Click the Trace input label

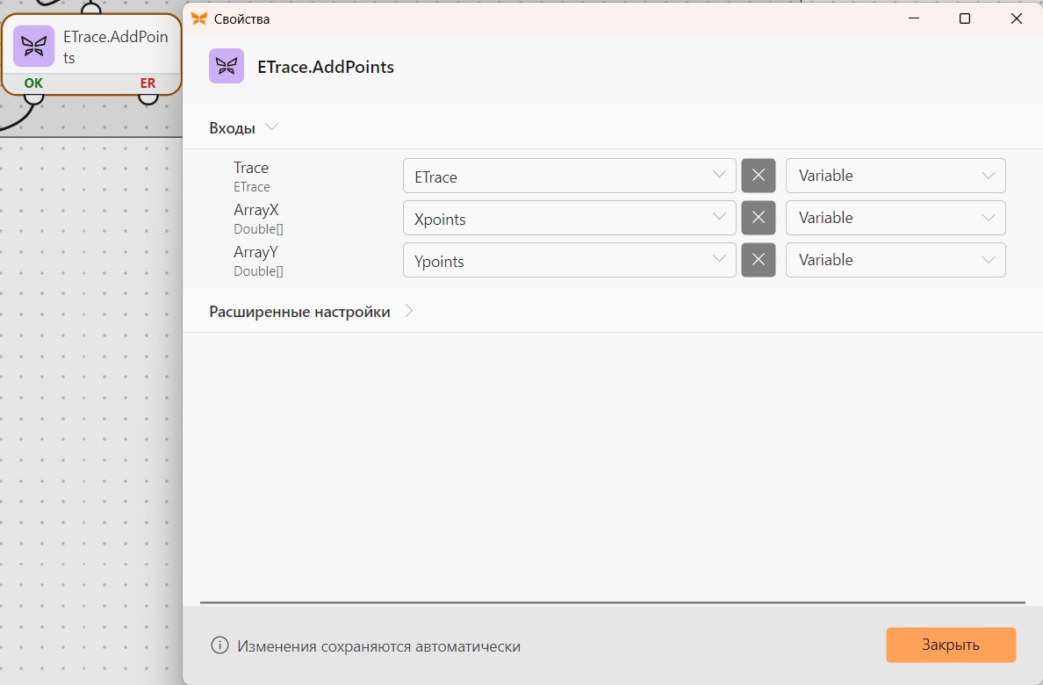[x=251, y=168]
